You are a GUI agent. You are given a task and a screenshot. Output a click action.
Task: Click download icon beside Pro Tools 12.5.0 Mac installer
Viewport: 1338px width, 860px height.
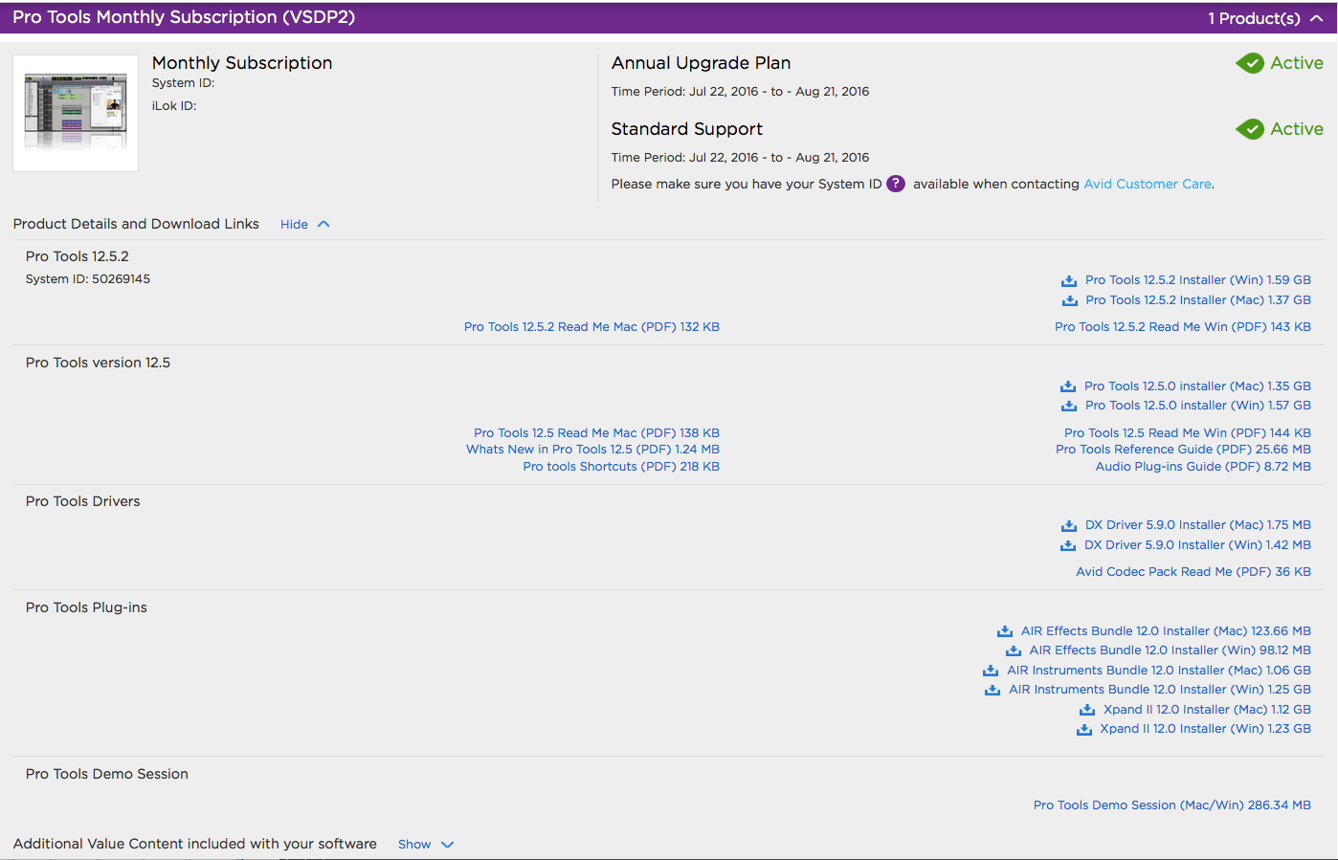click(1068, 386)
